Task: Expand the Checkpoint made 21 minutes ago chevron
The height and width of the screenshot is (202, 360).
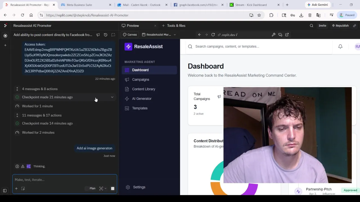Action: point(112,97)
